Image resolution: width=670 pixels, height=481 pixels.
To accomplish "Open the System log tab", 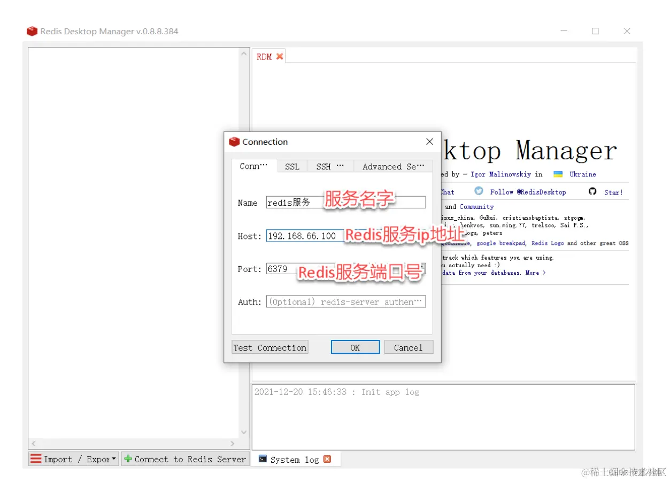I will (x=295, y=460).
